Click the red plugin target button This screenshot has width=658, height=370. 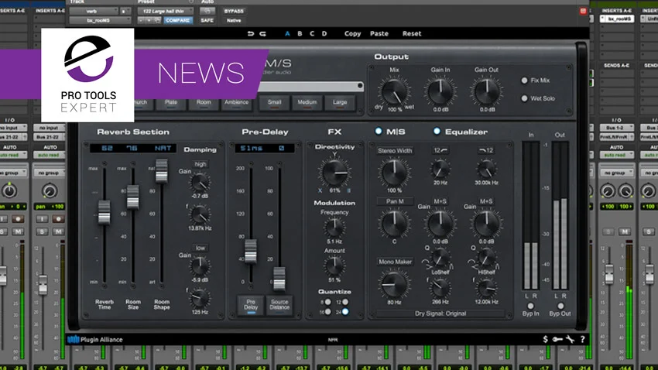[x=583, y=12]
